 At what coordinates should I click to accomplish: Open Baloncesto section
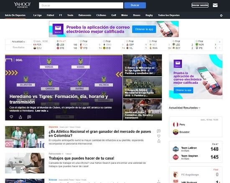pos(84,15)
